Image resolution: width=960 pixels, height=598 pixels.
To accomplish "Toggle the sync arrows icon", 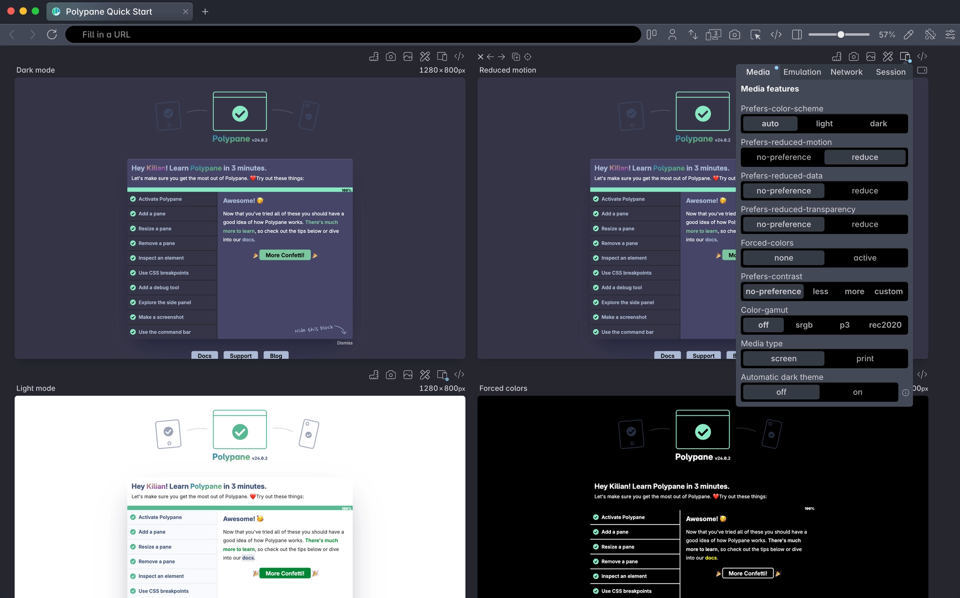I will [692, 34].
